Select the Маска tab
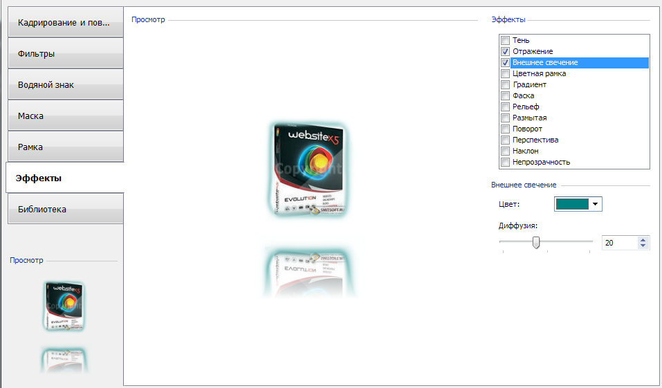Image resolution: width=662 pixels, height=388 pixels. (66, 116)
